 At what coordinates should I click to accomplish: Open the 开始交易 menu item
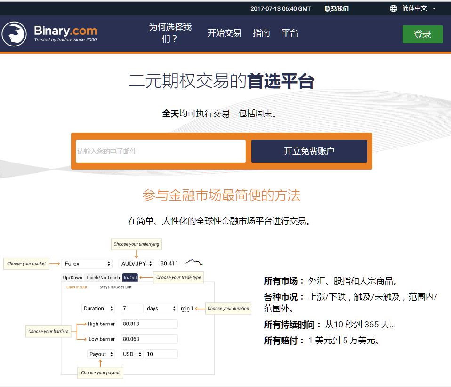224,33
